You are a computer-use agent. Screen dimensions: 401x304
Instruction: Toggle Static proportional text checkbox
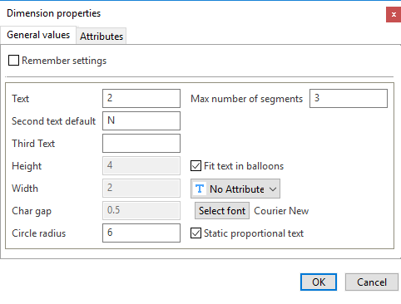tap(196, 233)
